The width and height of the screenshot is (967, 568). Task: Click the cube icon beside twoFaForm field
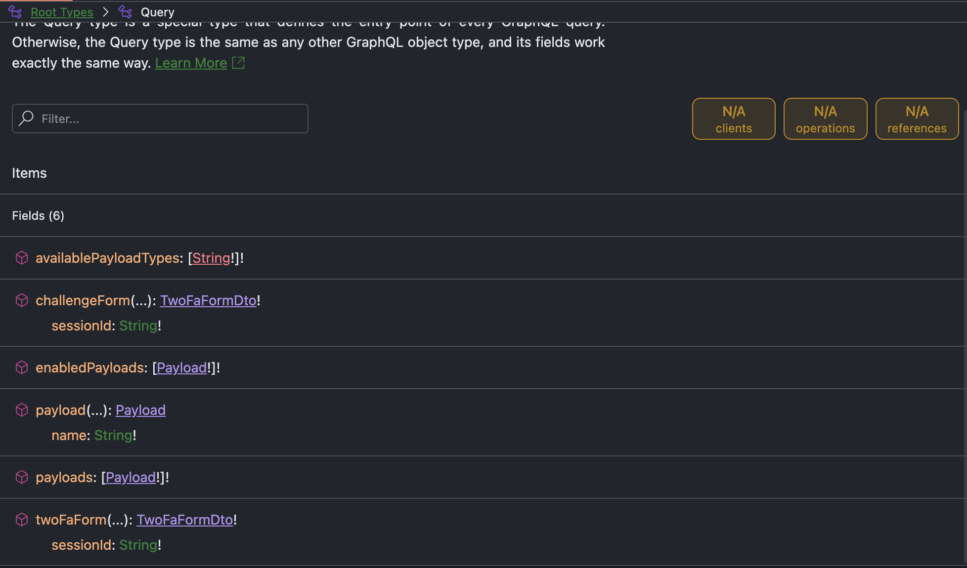click(x=22, y=520)
